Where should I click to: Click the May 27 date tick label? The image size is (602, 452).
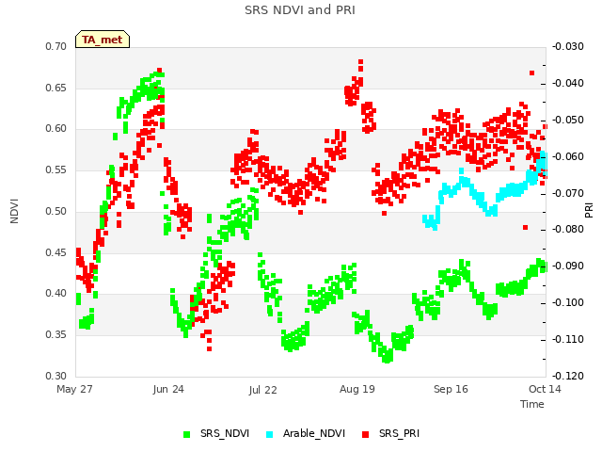click(x=74, y=389)
